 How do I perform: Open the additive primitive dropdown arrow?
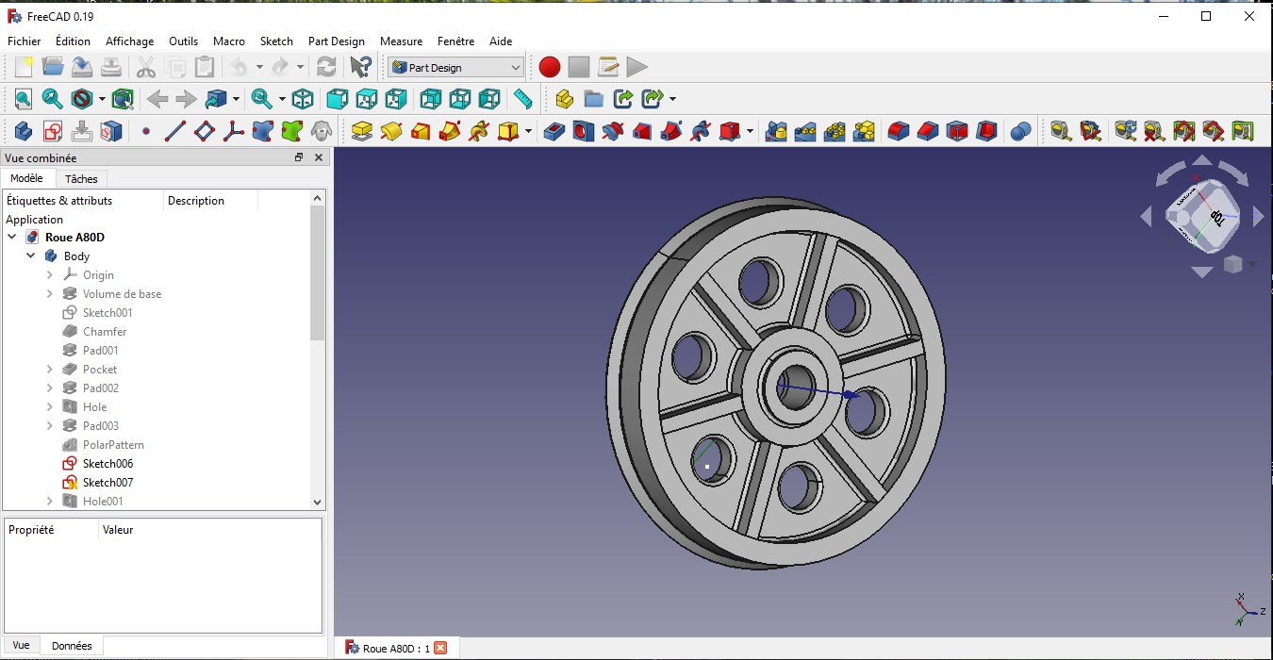528,131
